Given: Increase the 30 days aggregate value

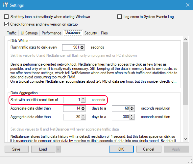Looking at the screenshot, I should tap(83, 116).
